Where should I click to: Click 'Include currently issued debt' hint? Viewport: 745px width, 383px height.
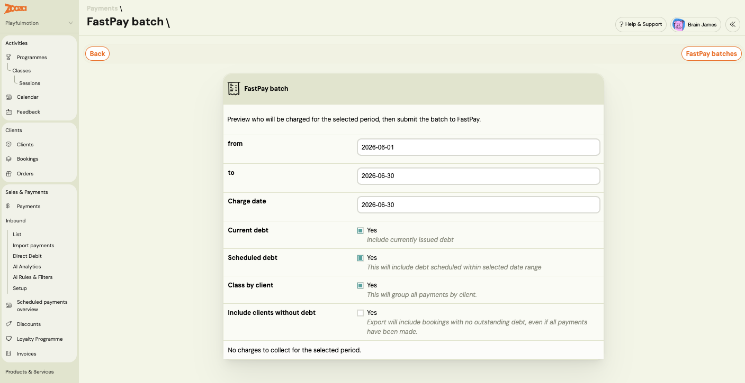click(410, 240)
